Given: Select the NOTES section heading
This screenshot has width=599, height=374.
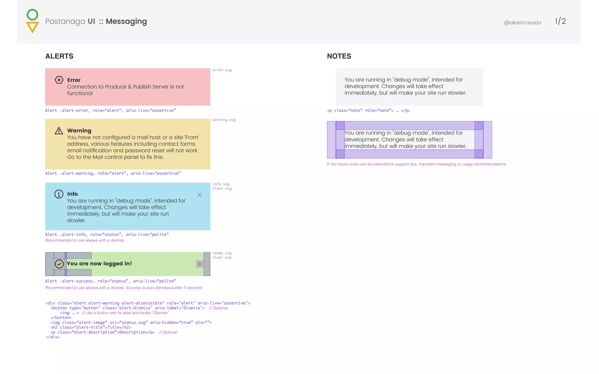Looking at the screenshot, I should [x=339, y=56].
